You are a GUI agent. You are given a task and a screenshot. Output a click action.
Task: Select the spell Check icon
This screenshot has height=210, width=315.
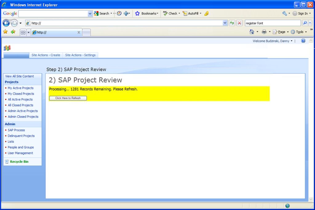coord(165,13)
